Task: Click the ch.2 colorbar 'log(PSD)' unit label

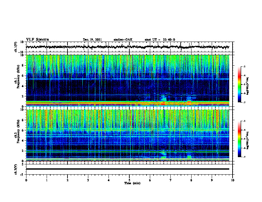Action: click(x=248, y=140)
